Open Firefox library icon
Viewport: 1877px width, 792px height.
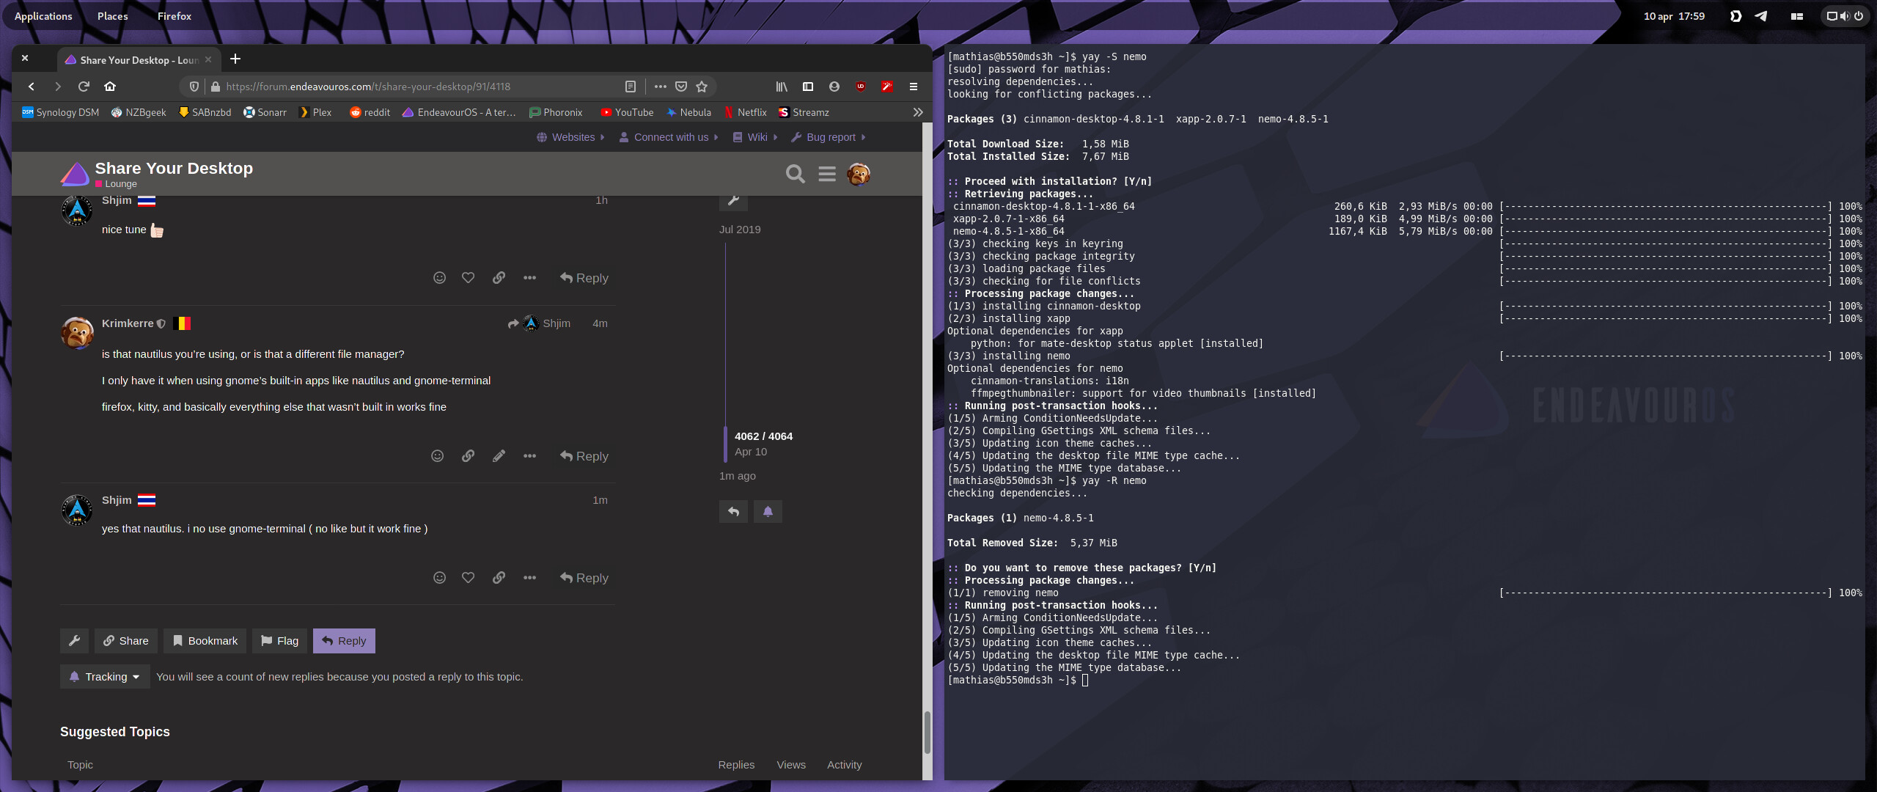[782, 87]
